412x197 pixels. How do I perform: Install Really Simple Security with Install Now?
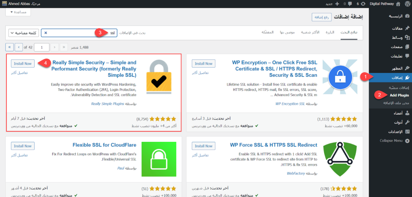[23, 63]
